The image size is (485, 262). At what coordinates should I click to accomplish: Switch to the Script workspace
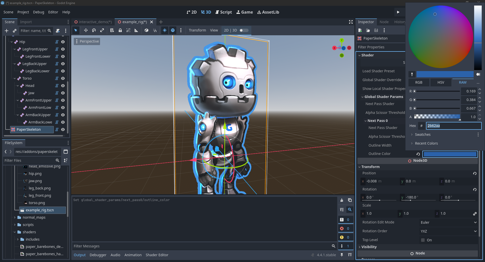click(224, 12)
